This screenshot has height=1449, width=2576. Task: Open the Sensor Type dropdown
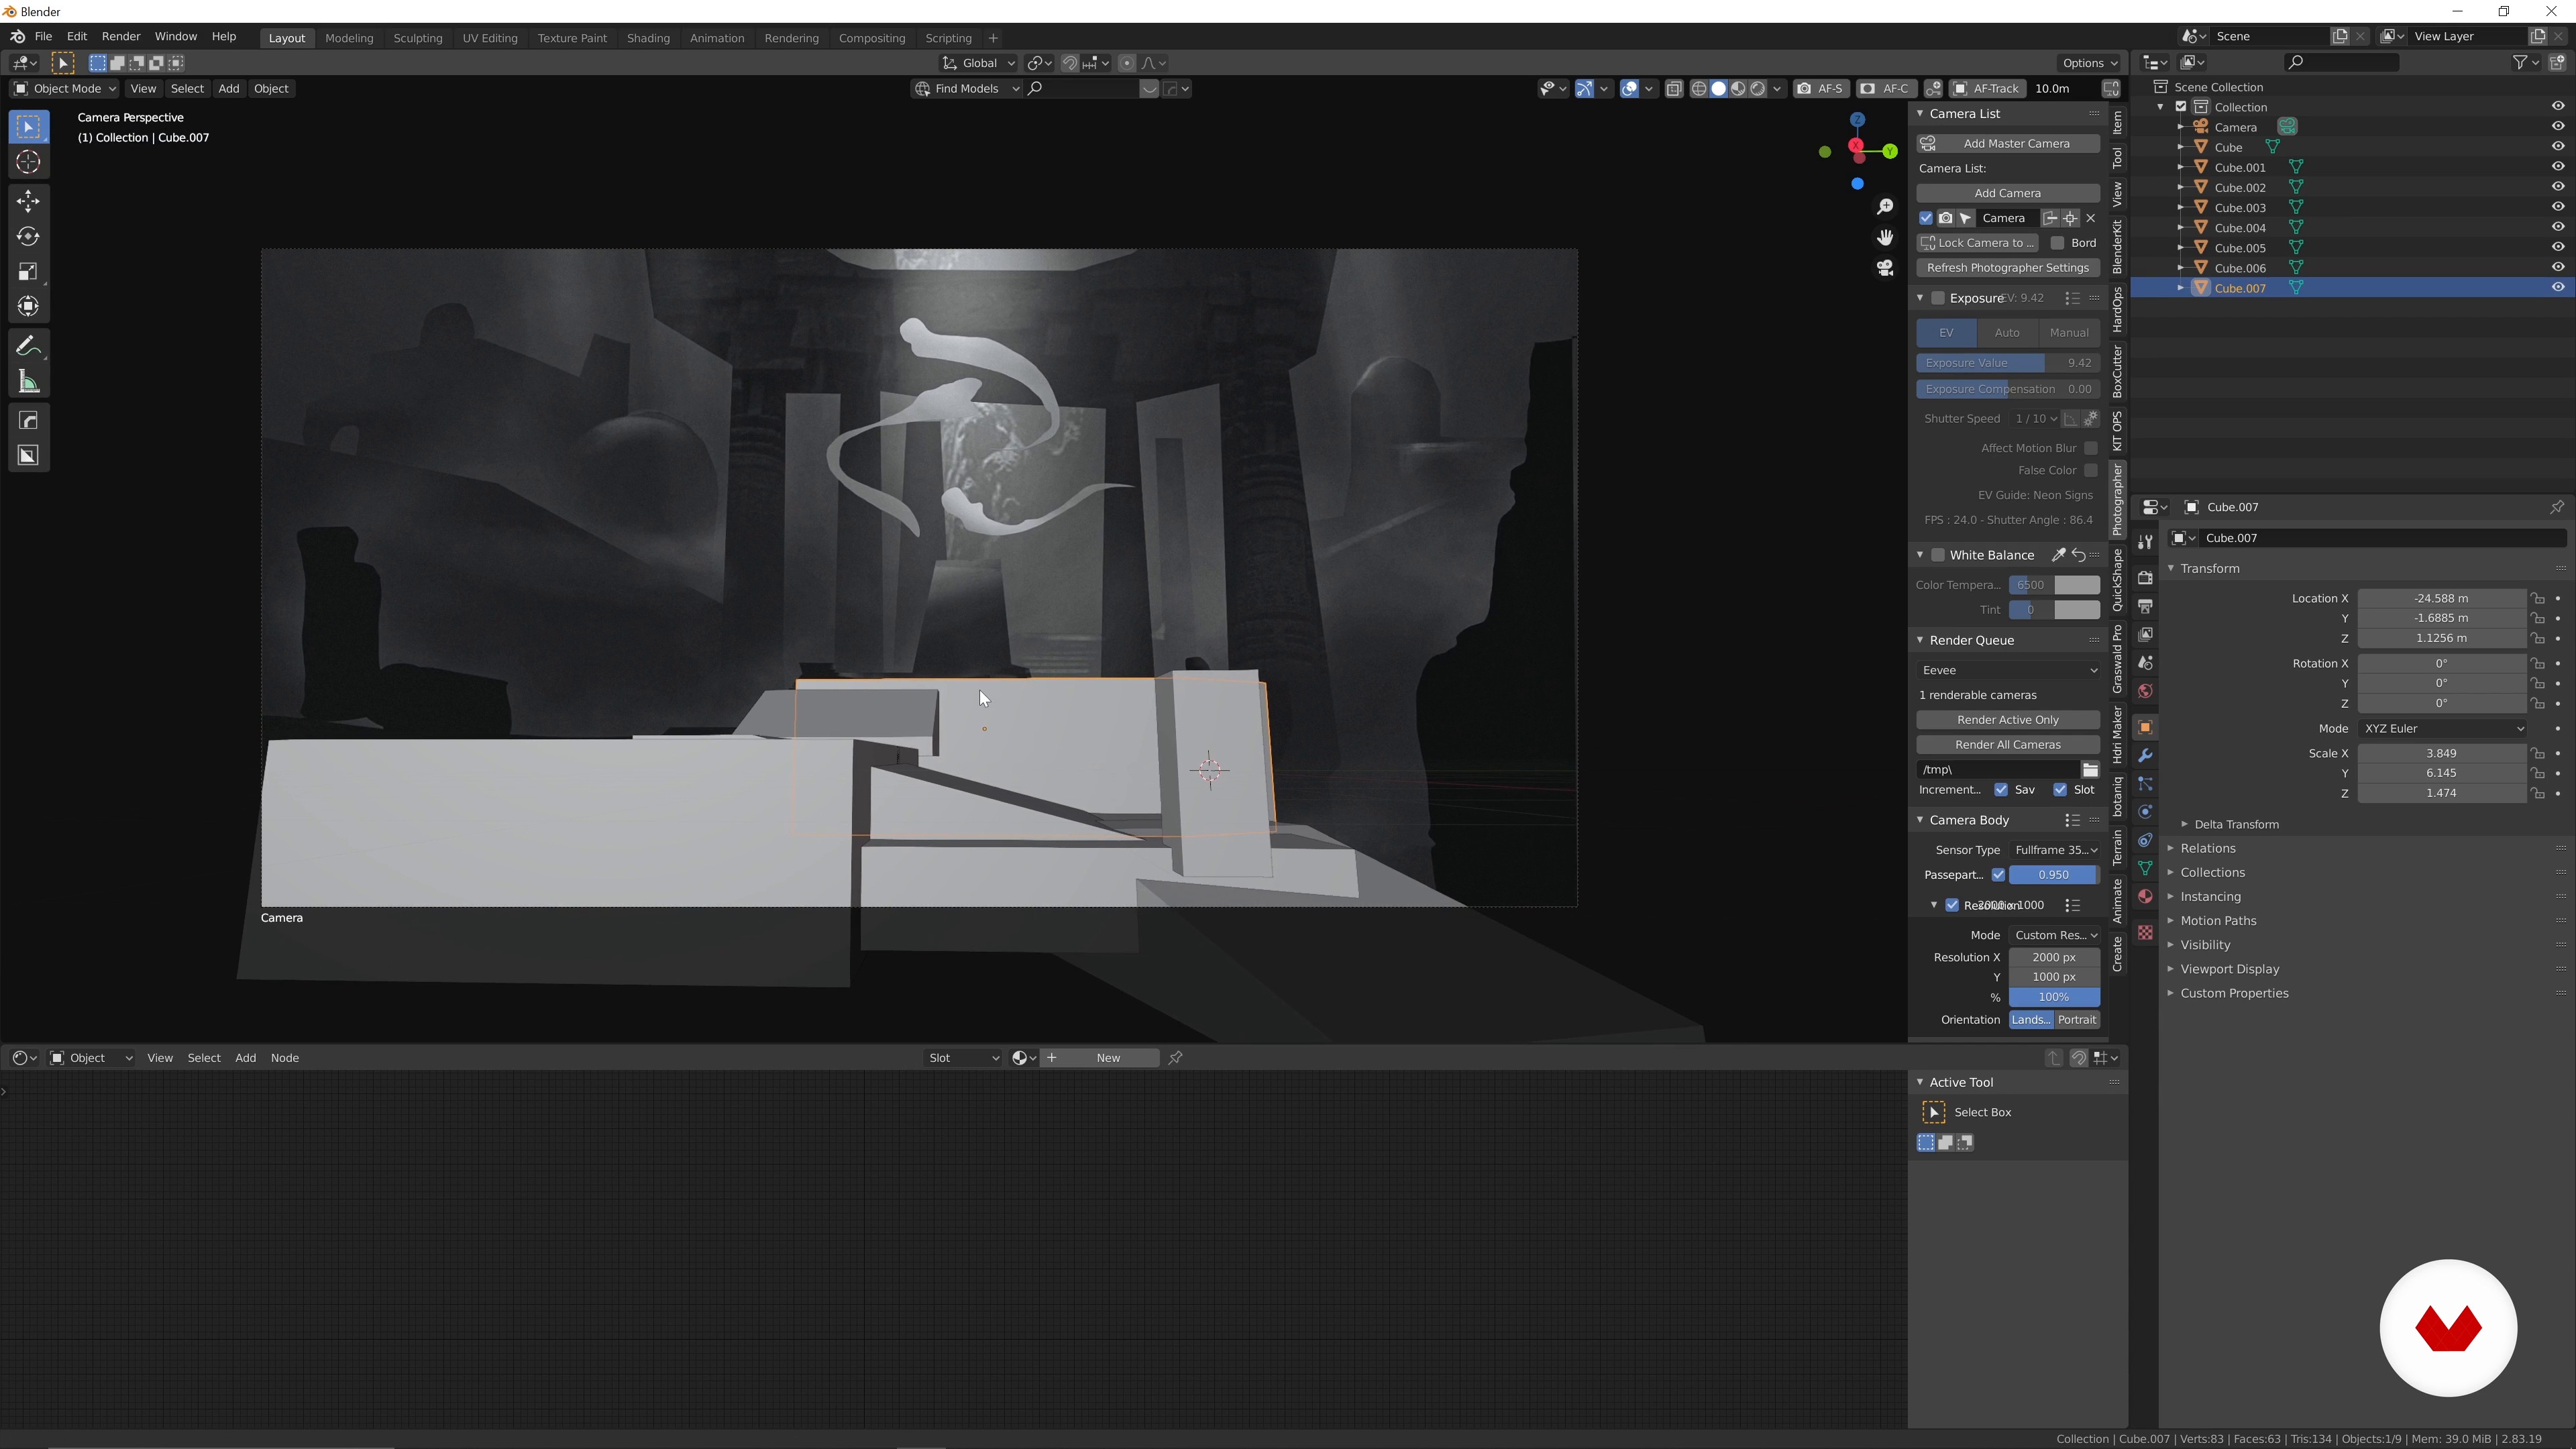[2055, 850]
